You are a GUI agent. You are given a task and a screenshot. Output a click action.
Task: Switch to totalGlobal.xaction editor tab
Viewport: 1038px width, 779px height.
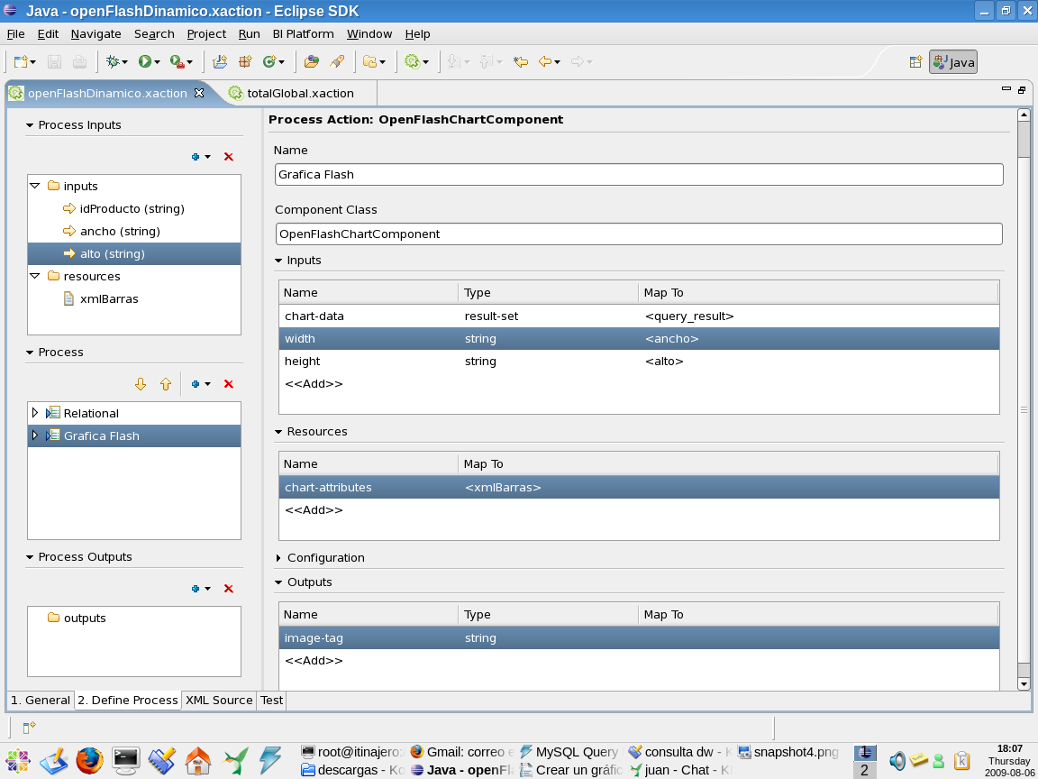click(299, 93)
